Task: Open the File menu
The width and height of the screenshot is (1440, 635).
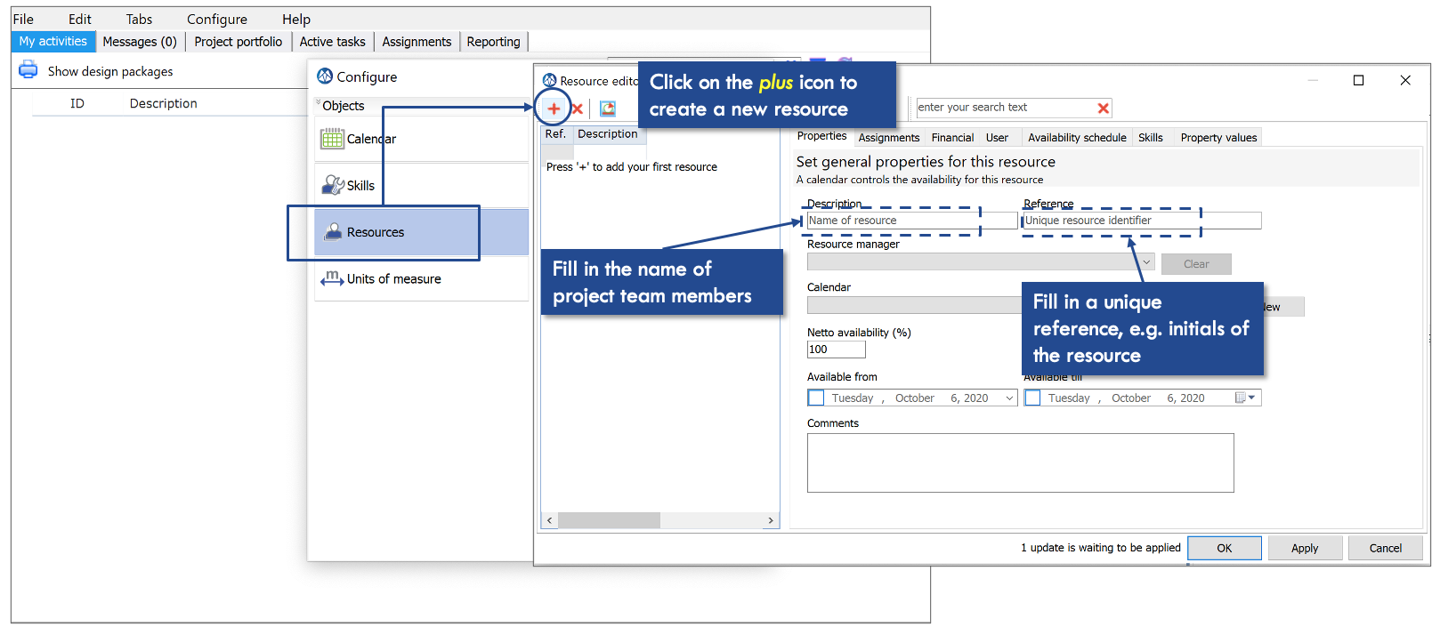Action: pos(23,19)
